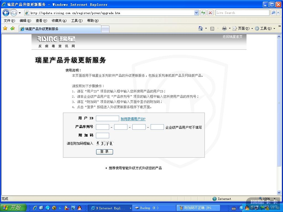Click the 附加码 input field
Image resolution: width=283 pixels, height=212 pixels.
(x=103, y=135)
